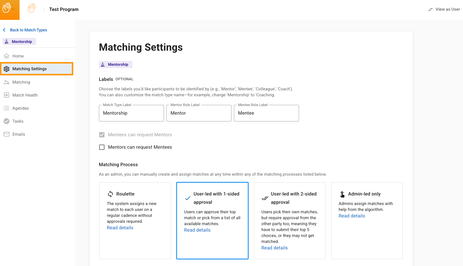Open Read details under Admin-led only
Screen dimensions: 463x266
click(x=352, y=216)
